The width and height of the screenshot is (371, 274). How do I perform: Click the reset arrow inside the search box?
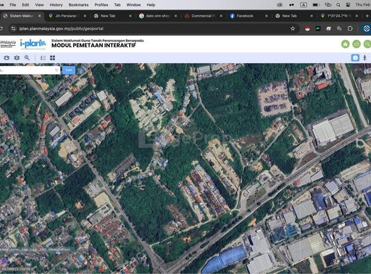pyautogui.click(x=57, y=70)
